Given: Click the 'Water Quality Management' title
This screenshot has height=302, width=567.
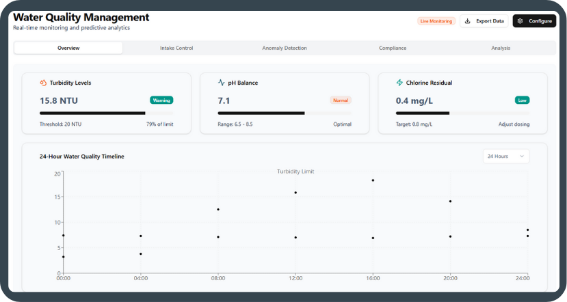Looking at the screenshot, I should pos(81,17).
